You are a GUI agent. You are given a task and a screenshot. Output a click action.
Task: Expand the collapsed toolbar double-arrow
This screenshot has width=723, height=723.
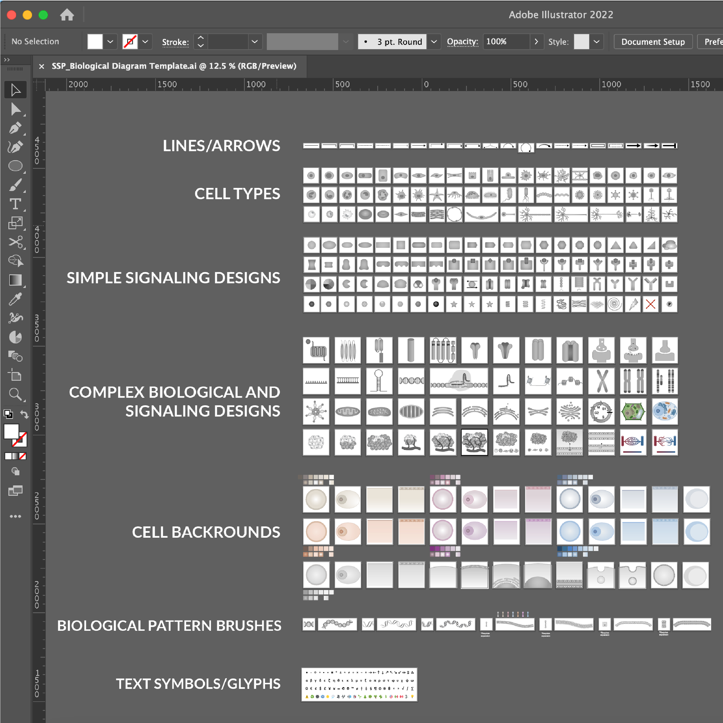(7, 59)
